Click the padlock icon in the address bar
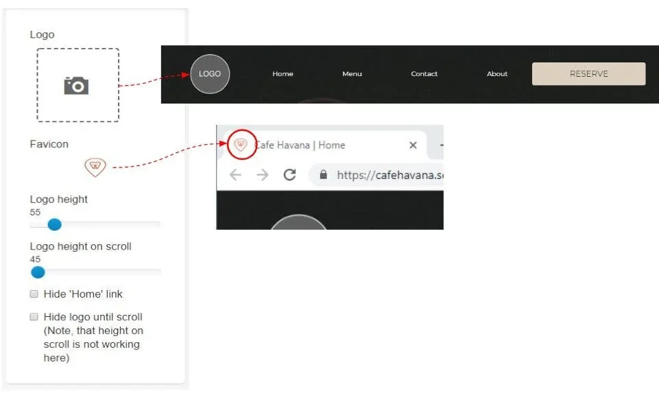Viewport: 659px width, 393px height. point(323,174)
